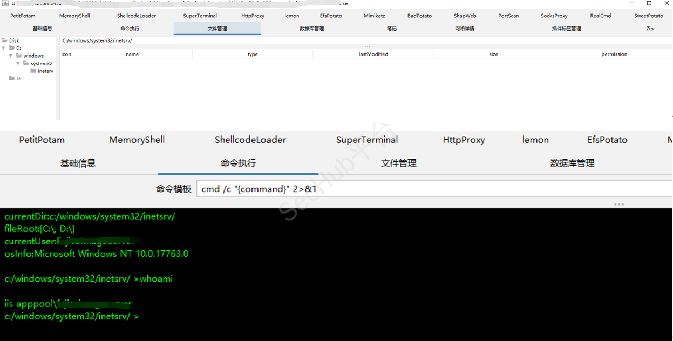
Task: Click the windows folder icon in tree
Action: [x=19, y=56]
